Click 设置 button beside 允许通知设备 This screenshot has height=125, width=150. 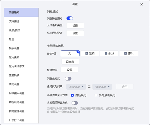point(75,33)
